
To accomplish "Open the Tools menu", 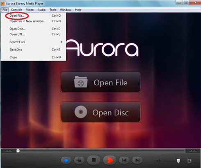I will (x=53, y=10).
